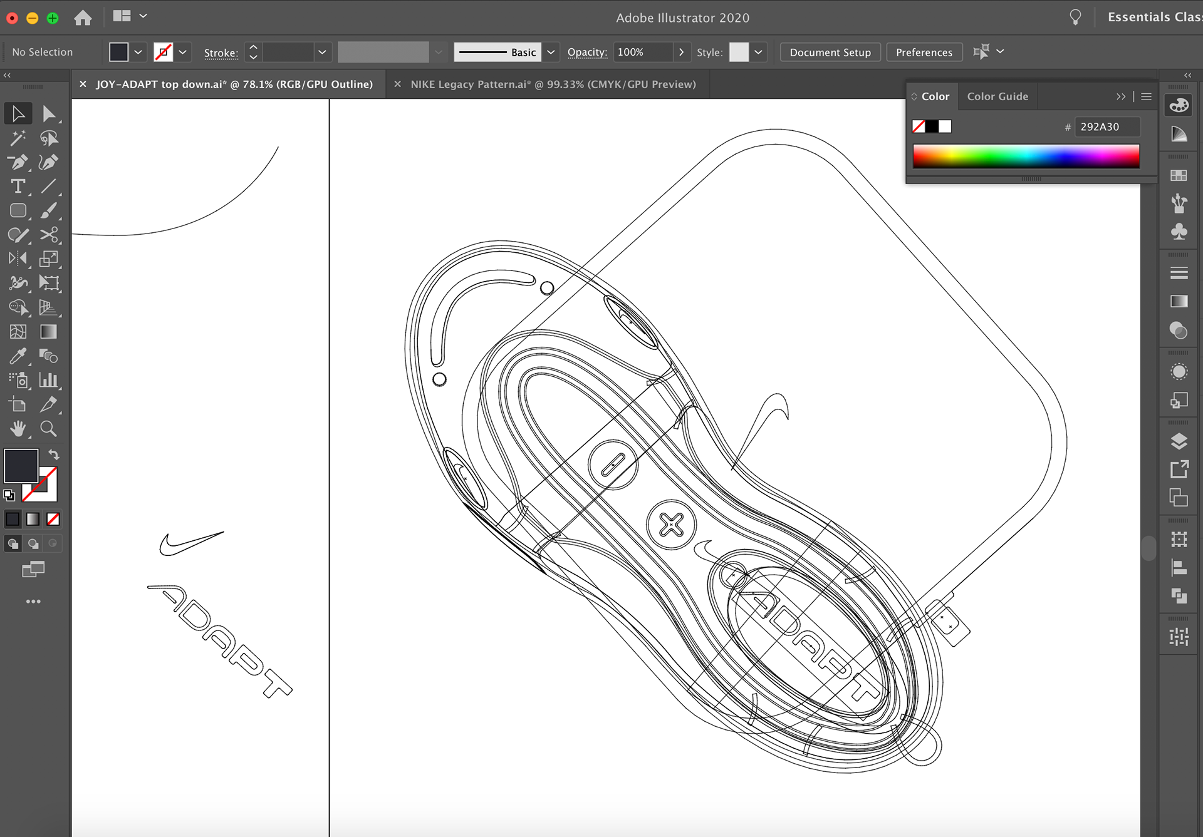Open Document Setup
This screenshot has width=1203, height=837.
point(830,53)
